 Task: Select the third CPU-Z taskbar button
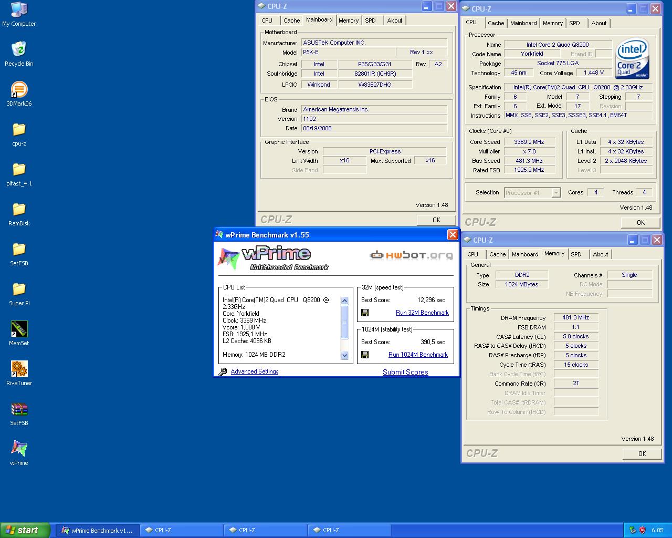point(350,530)
